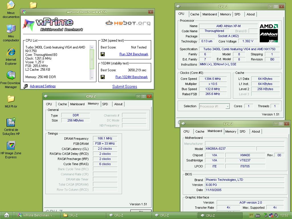
Task: Open Processor #1 selection dropdown
Action: point(214,106)
